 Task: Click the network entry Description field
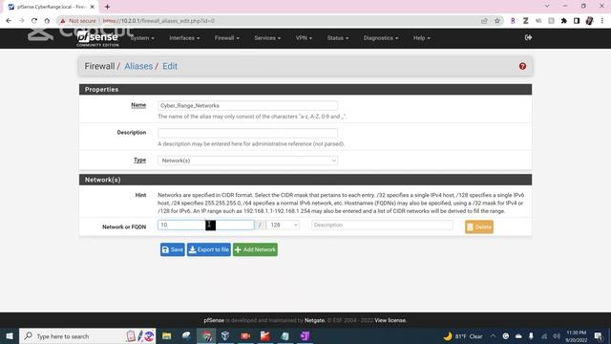click(x=382, y=226)
